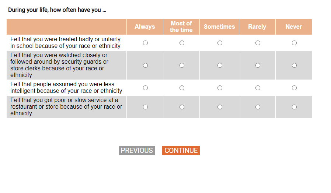This screenshot has width=331, height=193.
Task: Pick Never for watched by security guards
Action: coord(294,66)
